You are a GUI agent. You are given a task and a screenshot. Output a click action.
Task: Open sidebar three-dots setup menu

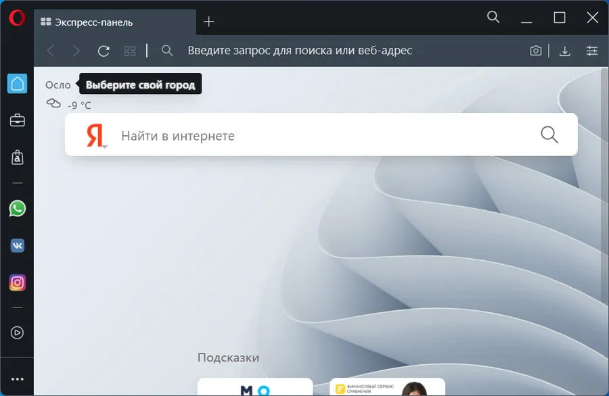pos(18,379)
